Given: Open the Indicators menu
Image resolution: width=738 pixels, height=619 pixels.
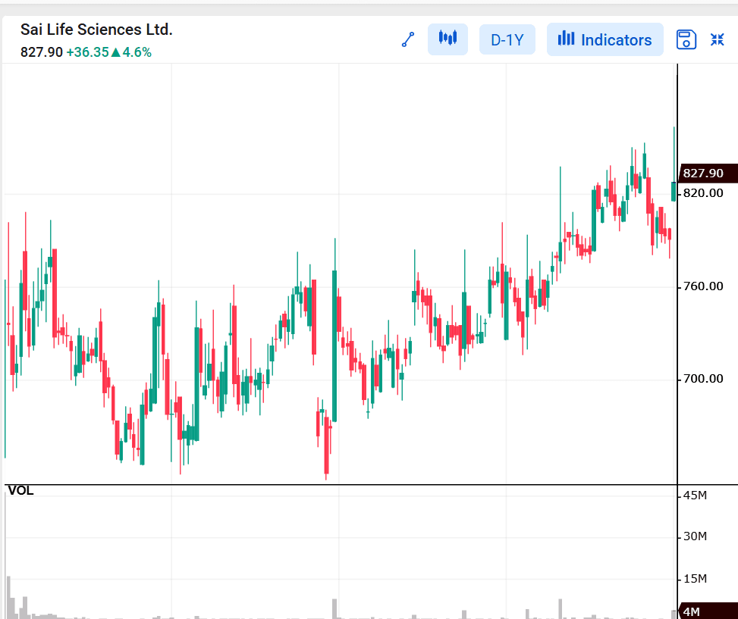Looking at the screenshot, I should coord(605,40).
